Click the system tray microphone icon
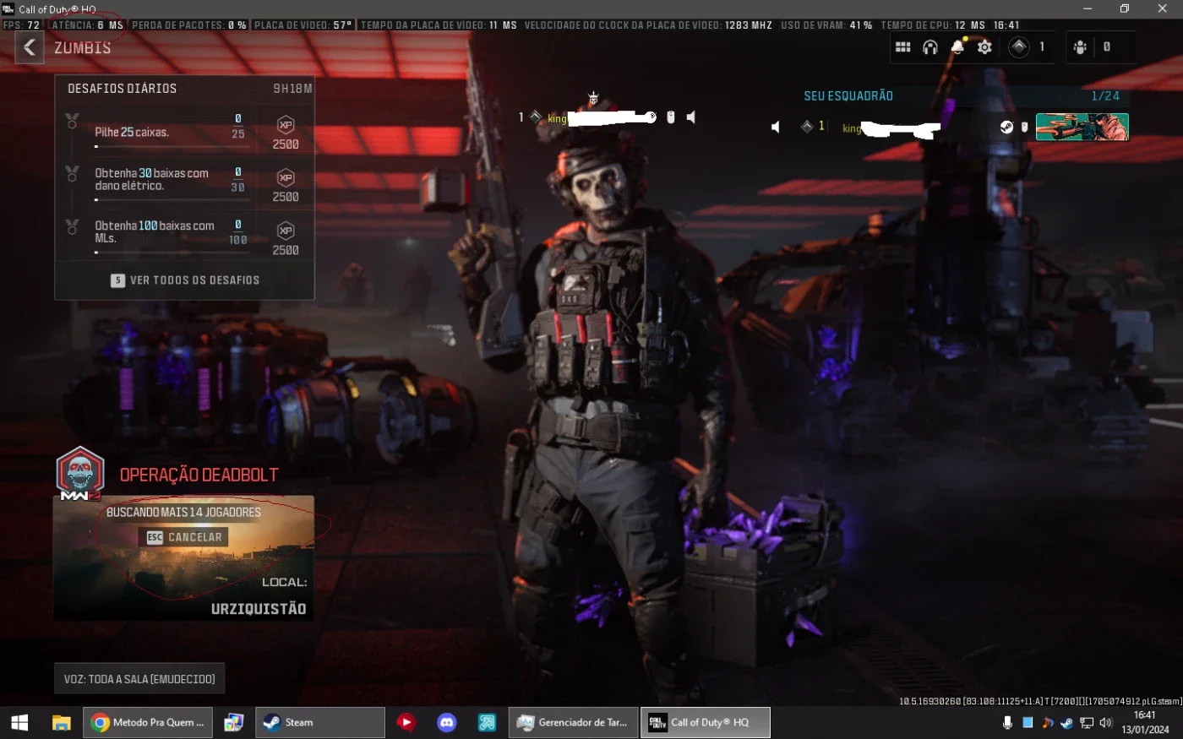The height and width of the screenshot is (739, 1183). [1007, 723]
